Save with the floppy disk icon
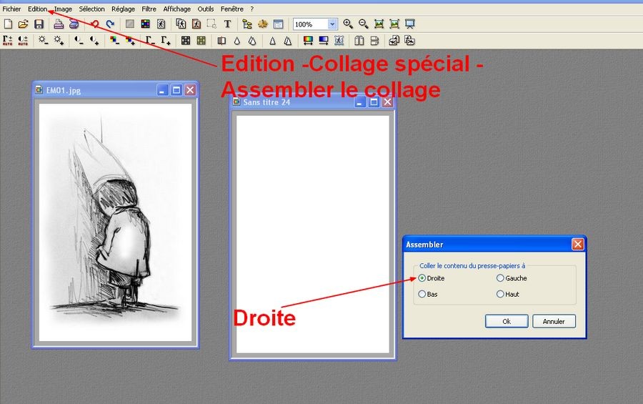Viewport: 643px width, 404px height. pyautogui.click(x=39, y=24)
